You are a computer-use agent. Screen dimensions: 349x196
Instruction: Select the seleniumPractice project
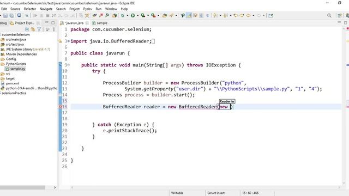(x=14, y=93)
